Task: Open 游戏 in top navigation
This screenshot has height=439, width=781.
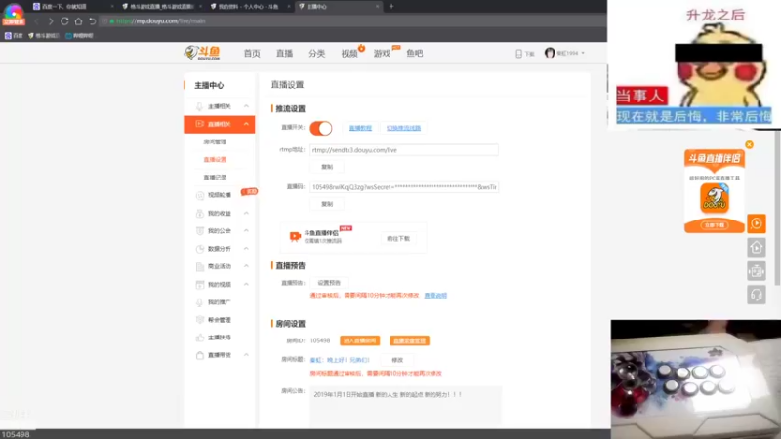Action: coord(382,54)
